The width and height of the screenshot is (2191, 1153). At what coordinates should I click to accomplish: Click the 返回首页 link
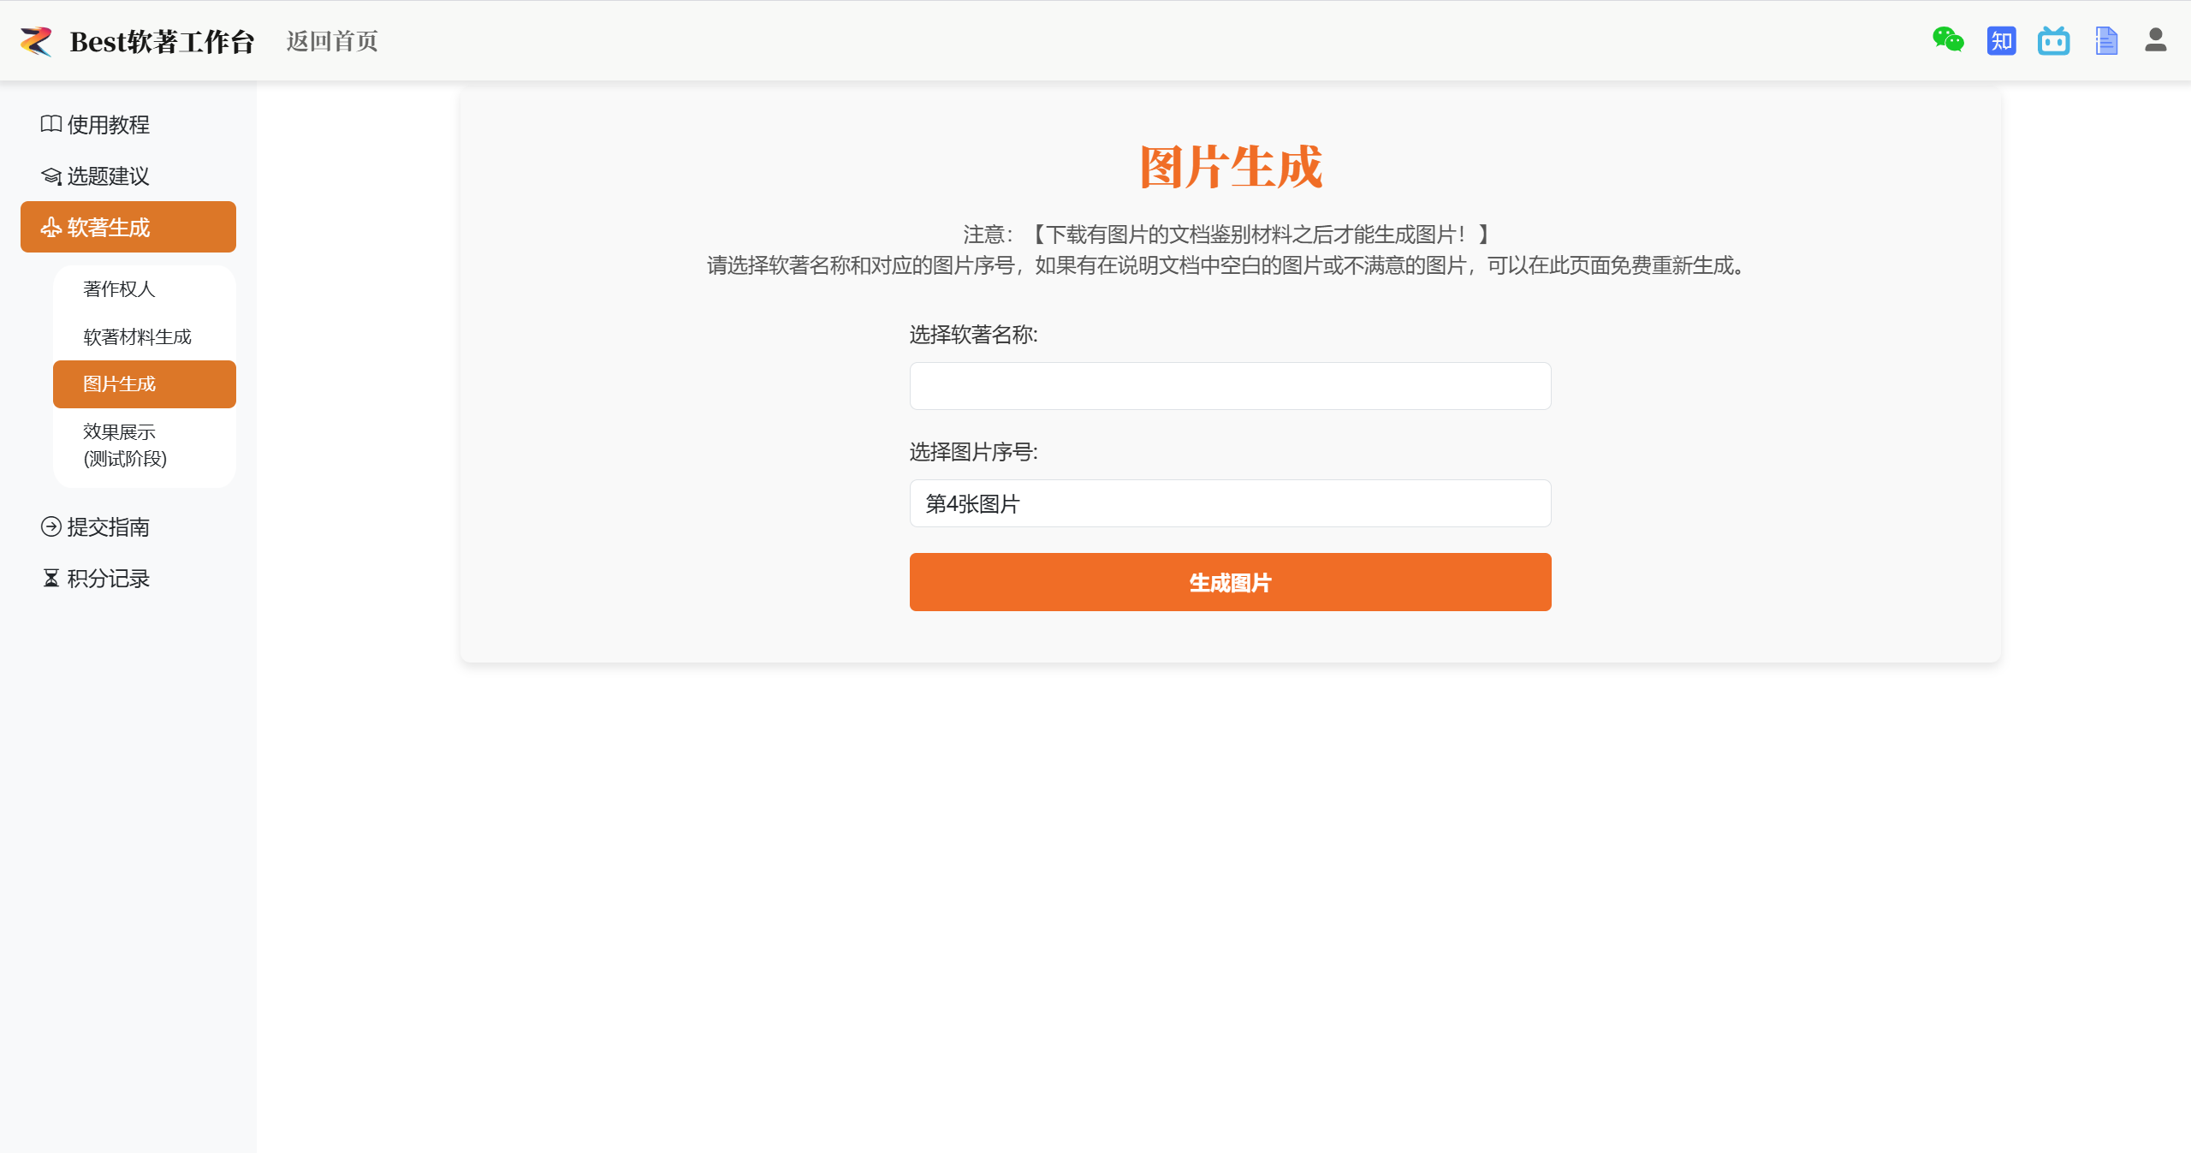(x=332, y=41)
